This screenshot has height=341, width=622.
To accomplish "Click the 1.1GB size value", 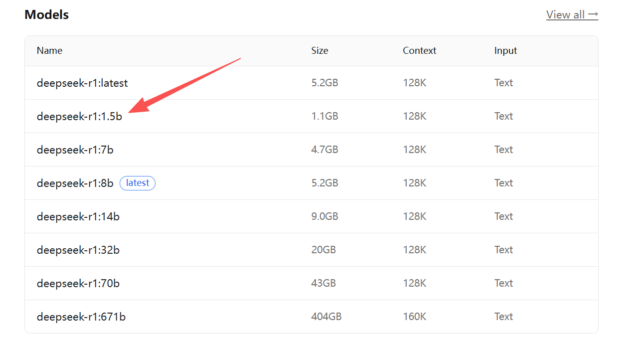I will coord(325,116).
